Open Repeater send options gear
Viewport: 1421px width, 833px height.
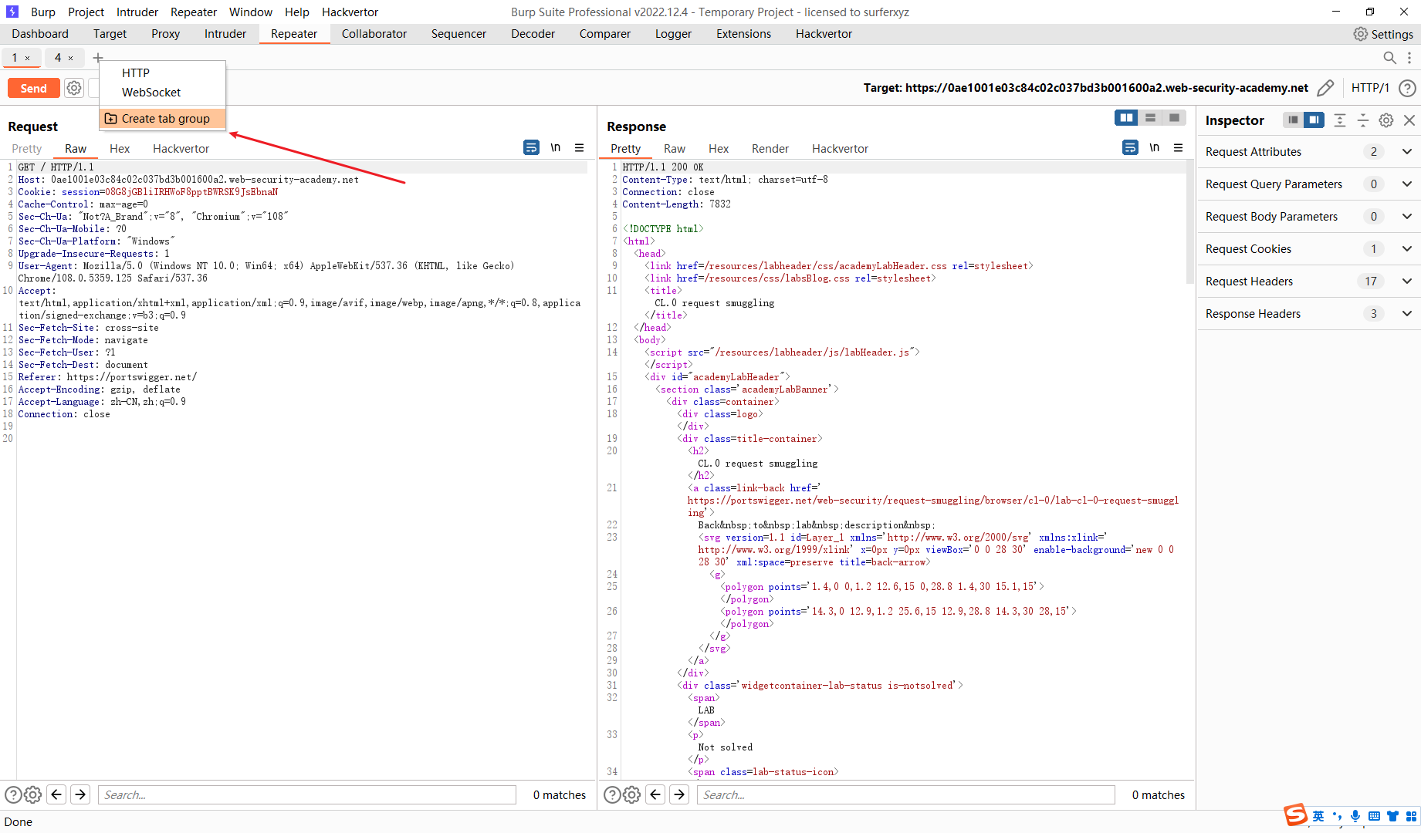click(74, 89)
